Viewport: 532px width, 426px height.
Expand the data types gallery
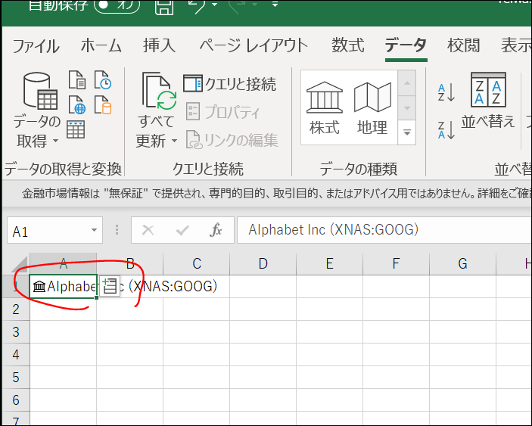(407, 132)
